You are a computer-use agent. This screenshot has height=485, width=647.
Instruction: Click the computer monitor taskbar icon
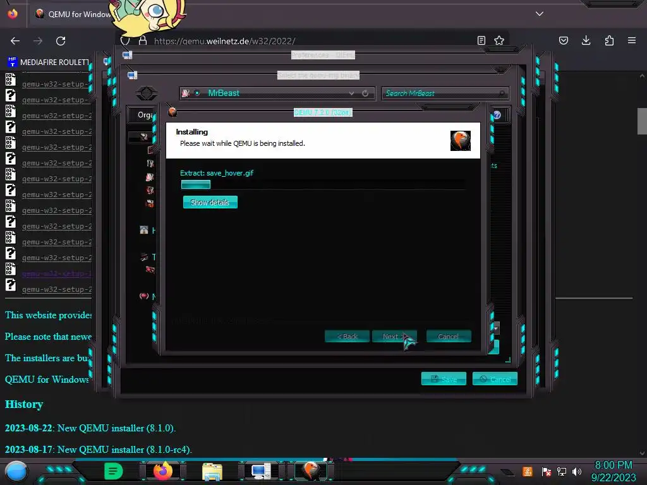(x=261, y=471)
